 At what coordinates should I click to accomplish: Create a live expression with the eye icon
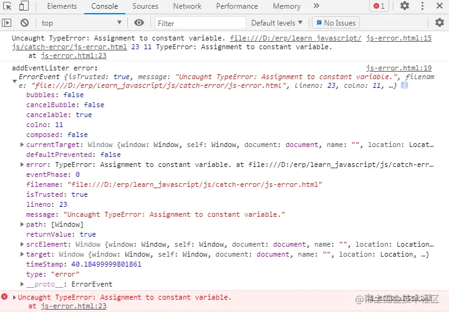tap(139, 22)
